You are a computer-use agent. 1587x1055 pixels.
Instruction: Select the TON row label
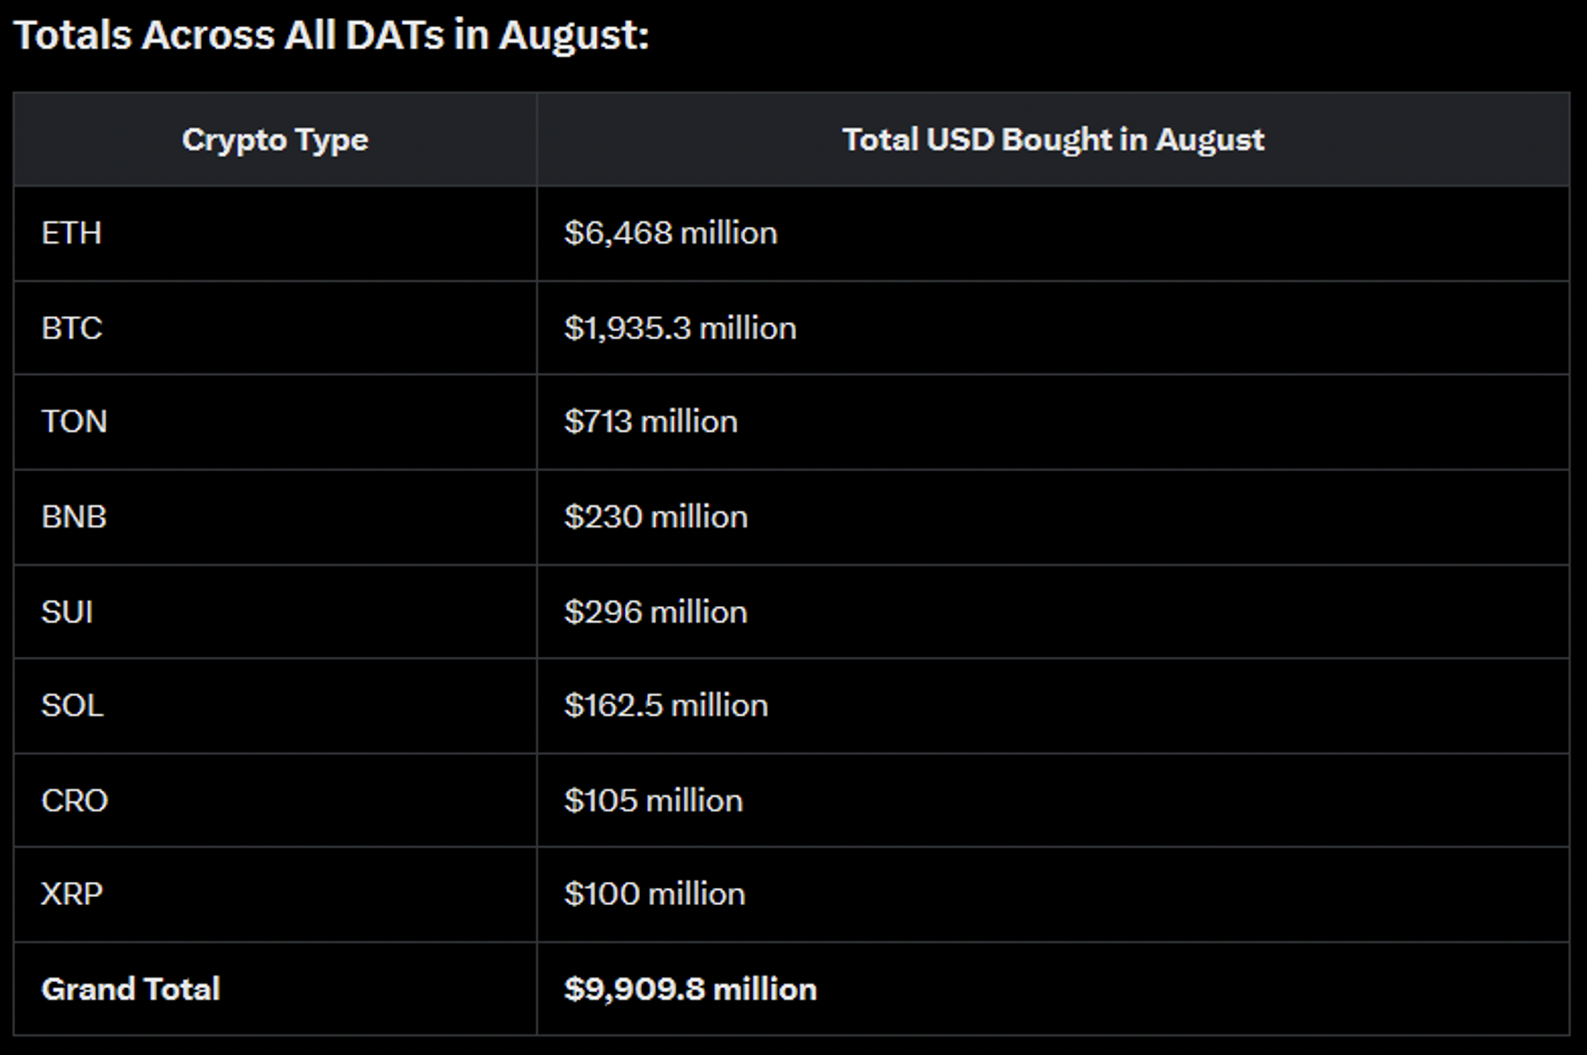tap(74, 421)
